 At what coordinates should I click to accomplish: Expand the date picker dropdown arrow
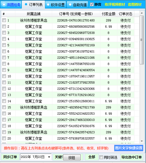coord(49,157)
